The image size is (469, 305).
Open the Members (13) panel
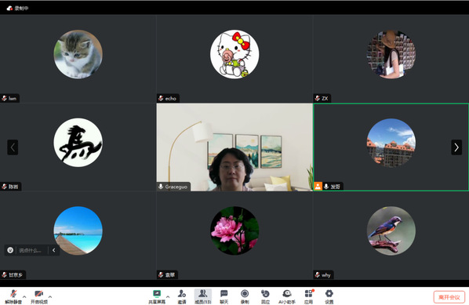tap(203, 296)
